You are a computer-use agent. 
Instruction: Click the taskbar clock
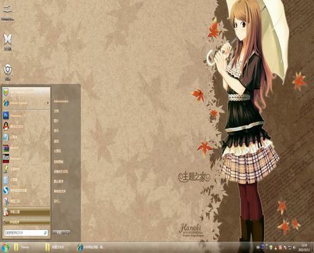point(305,248)
